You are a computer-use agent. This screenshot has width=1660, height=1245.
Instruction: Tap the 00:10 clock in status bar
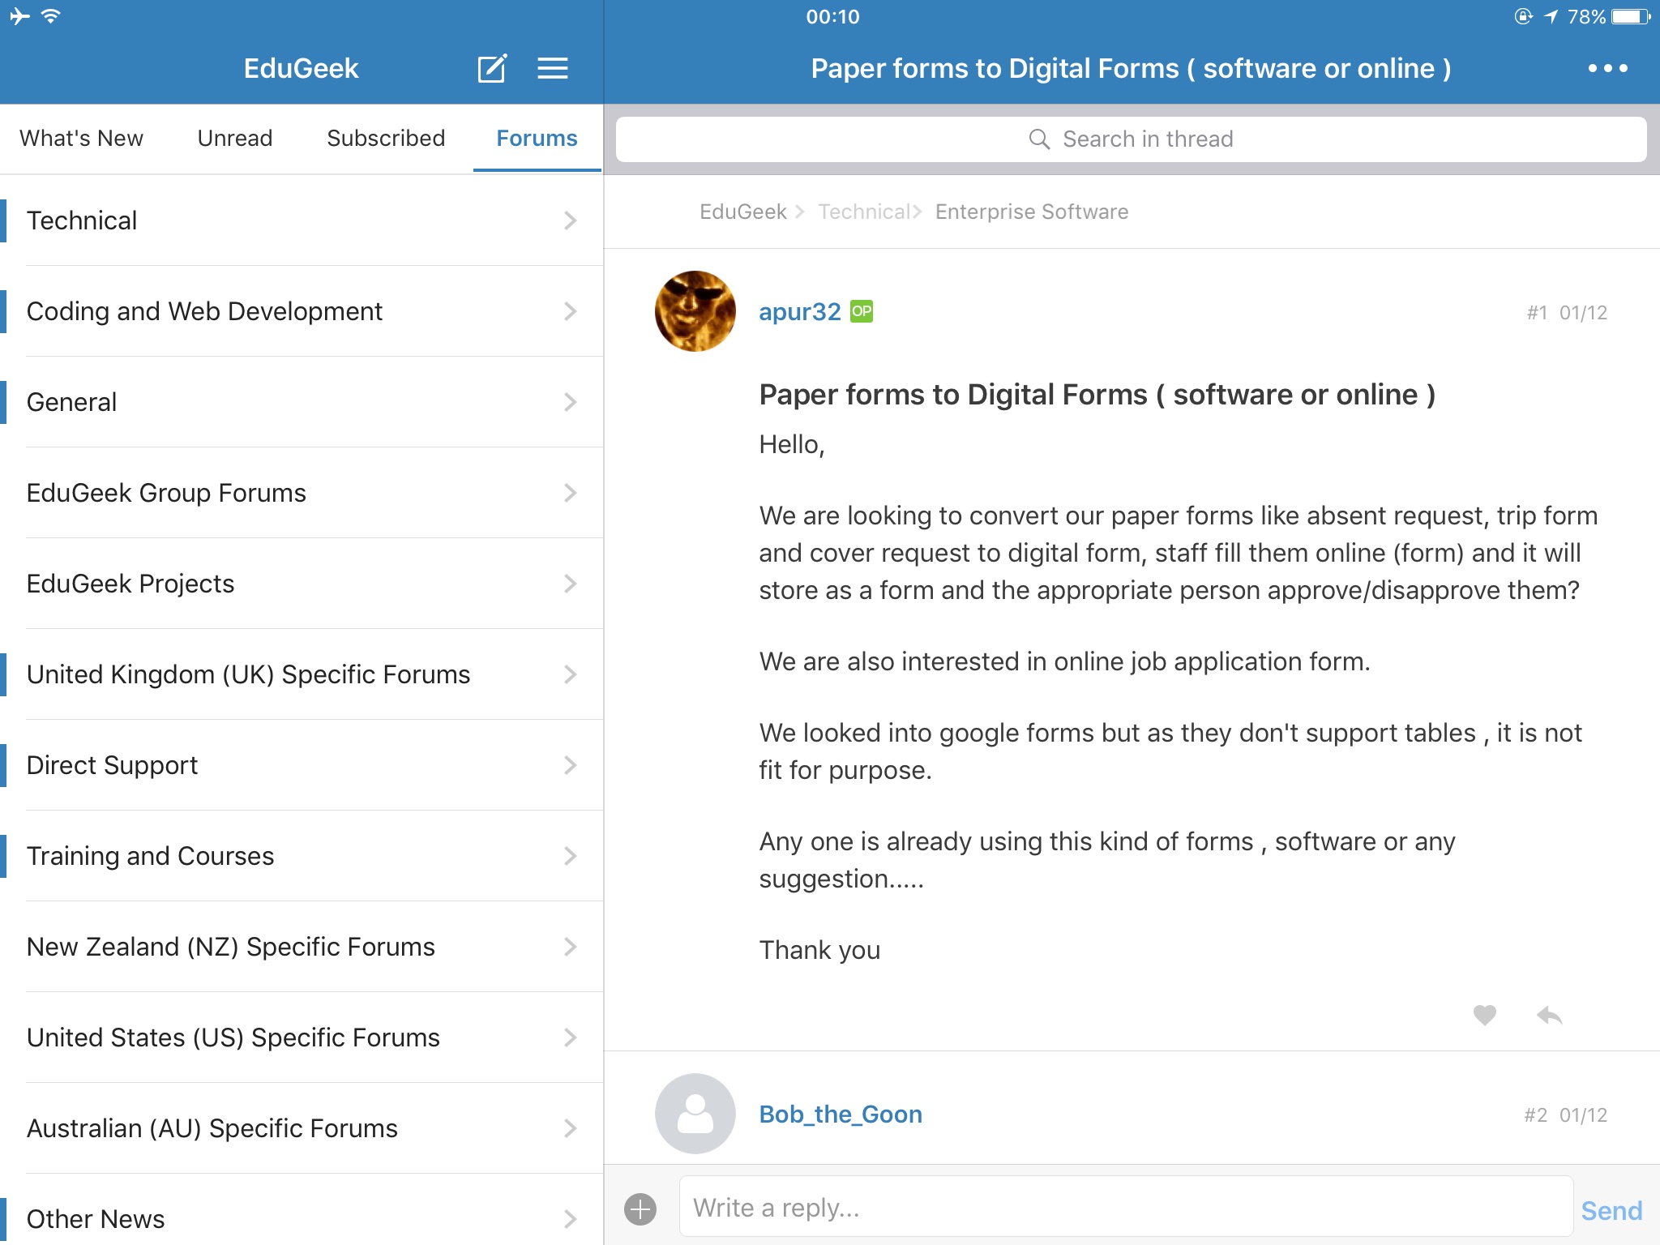click(832, 16)
